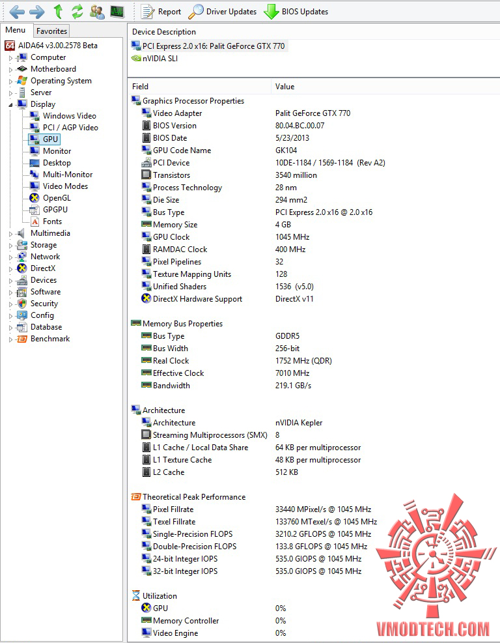Switch to the Favorites tab
Image resolution: width=500 pixels, height=643 pixels.
pyautogui.click(x=51, y=31)
